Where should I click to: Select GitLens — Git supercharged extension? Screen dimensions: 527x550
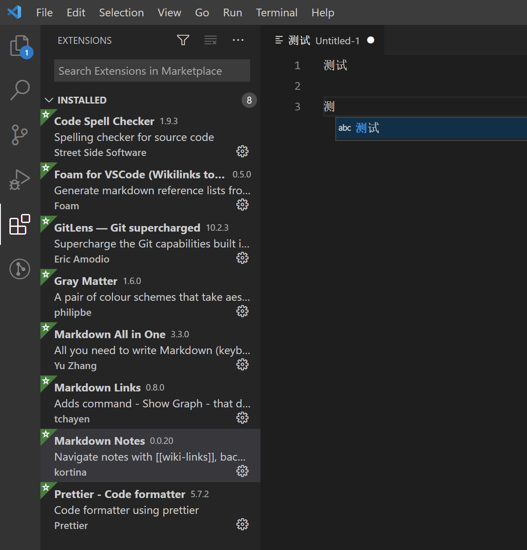click(150, 242)
